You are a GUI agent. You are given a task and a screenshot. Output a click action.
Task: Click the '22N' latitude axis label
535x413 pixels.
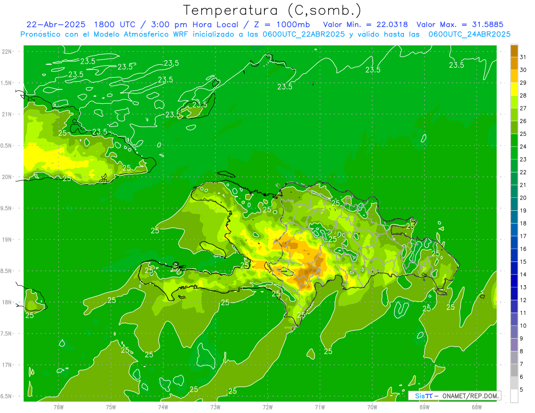pyautogui.click(x=6, y=52)
